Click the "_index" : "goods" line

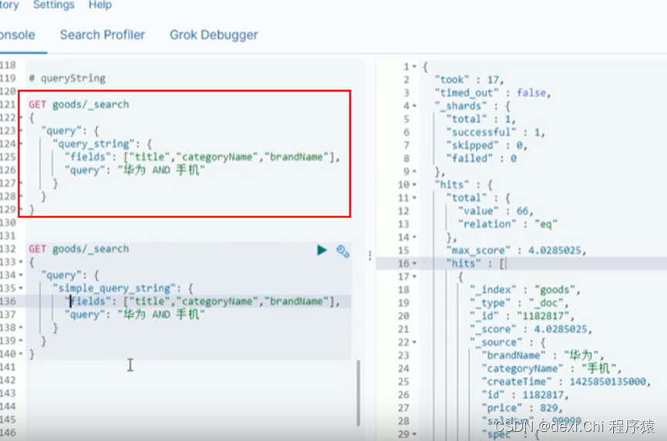[x=525, y=290]
